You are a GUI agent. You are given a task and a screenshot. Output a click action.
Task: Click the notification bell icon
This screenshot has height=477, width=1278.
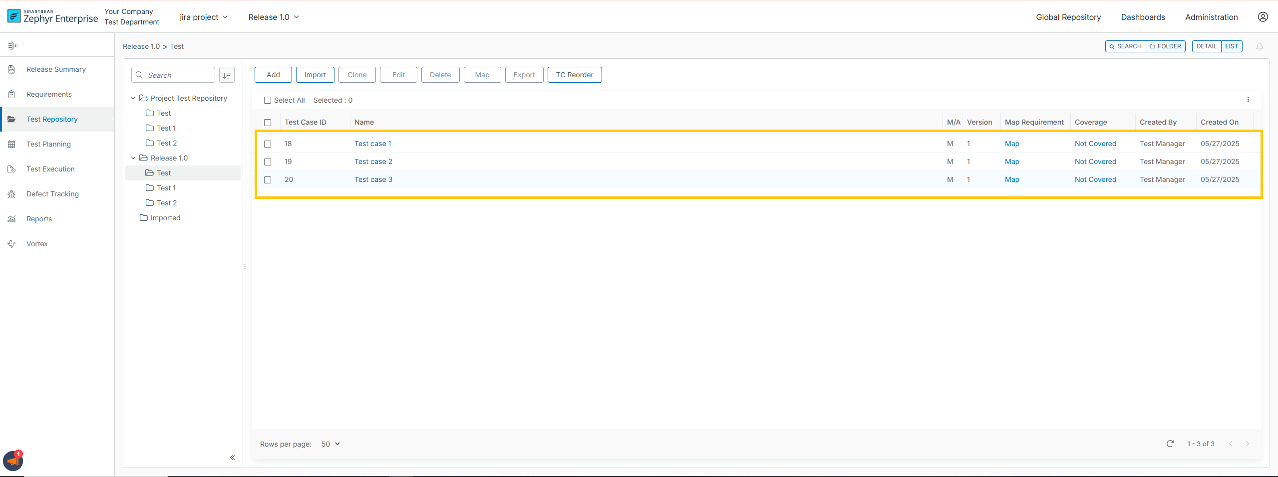click(1260, 46)
